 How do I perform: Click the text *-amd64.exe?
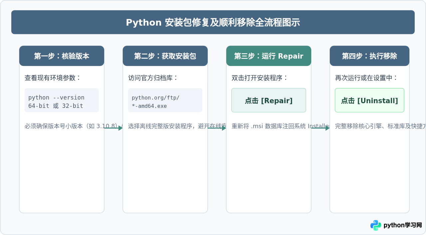(149, 106)
